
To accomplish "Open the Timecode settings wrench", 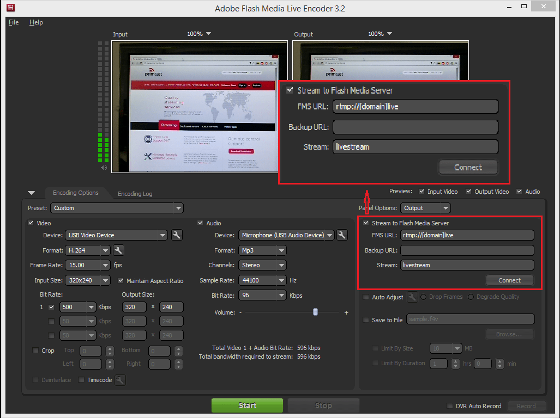I will pos(119,380).
